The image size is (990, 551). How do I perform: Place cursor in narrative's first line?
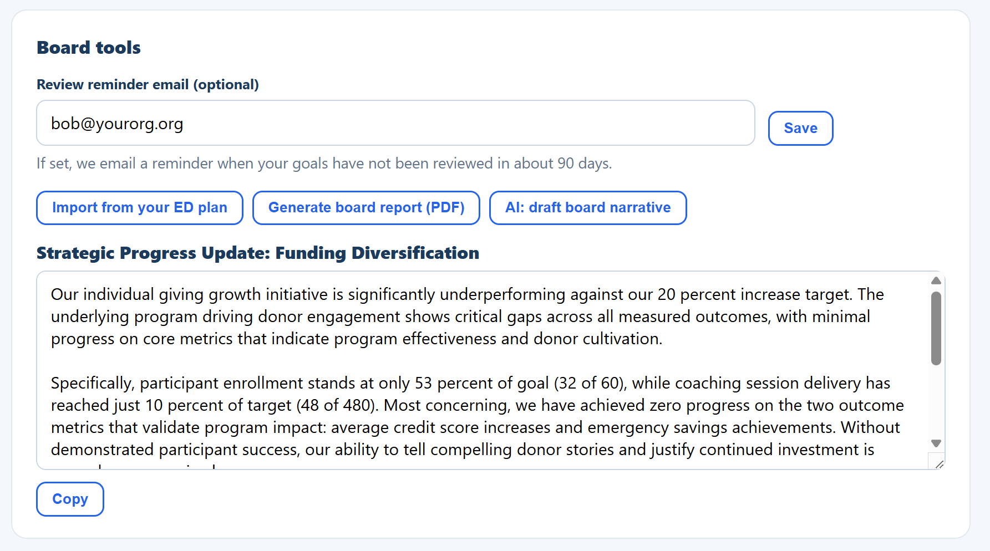point(467,294)
